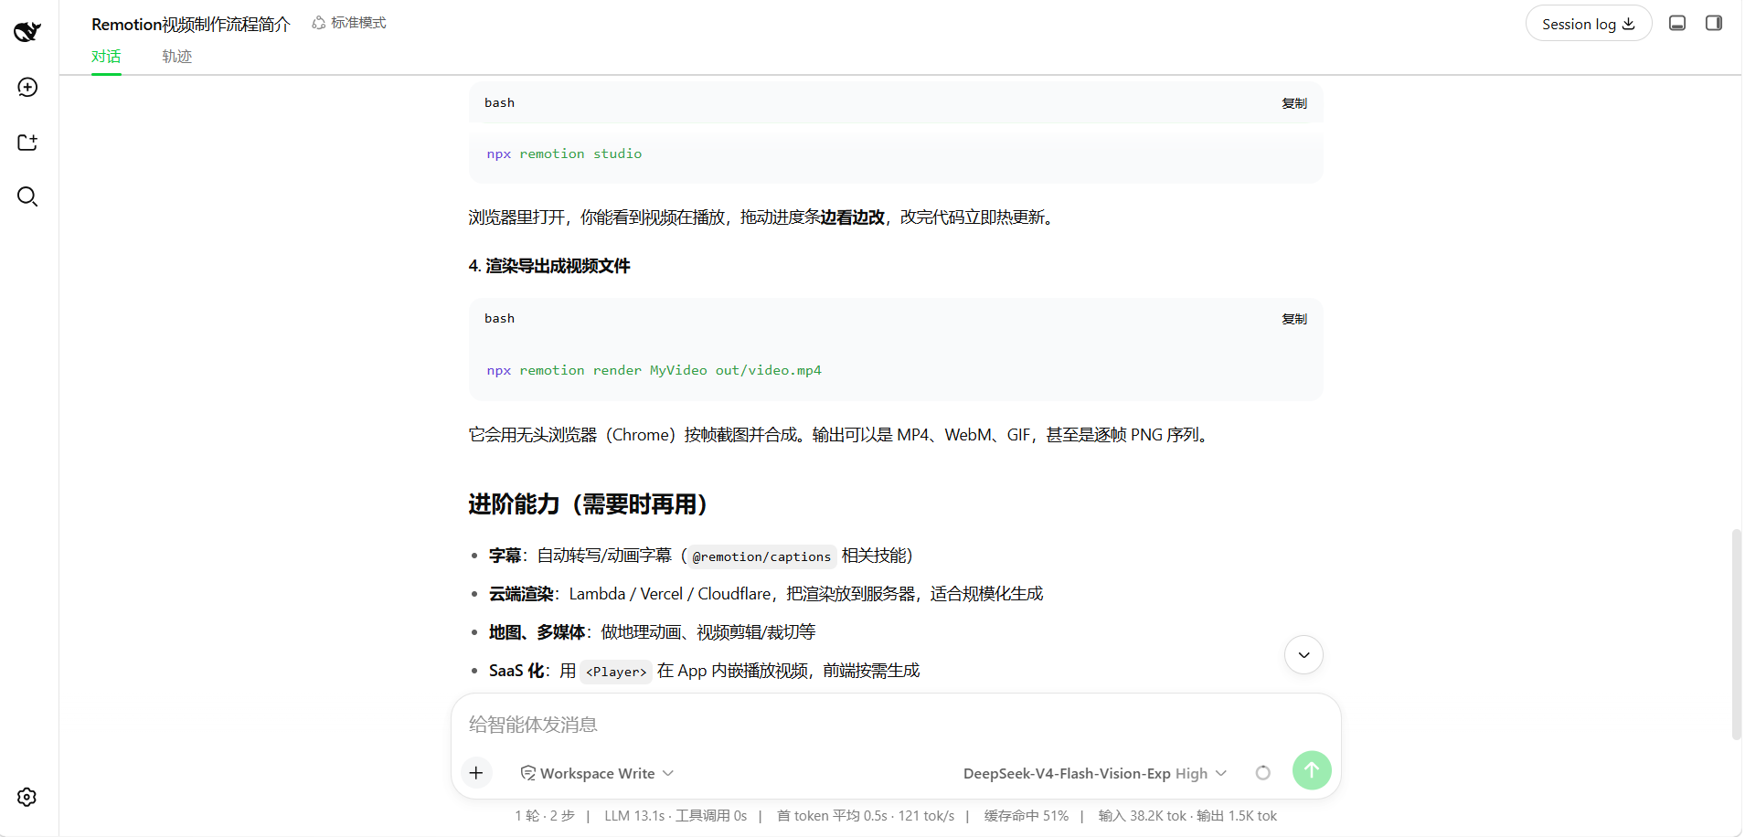Click the 进阶能力 section heading
The height and width of the screenshot is (837, 1745).
point(588,504)
